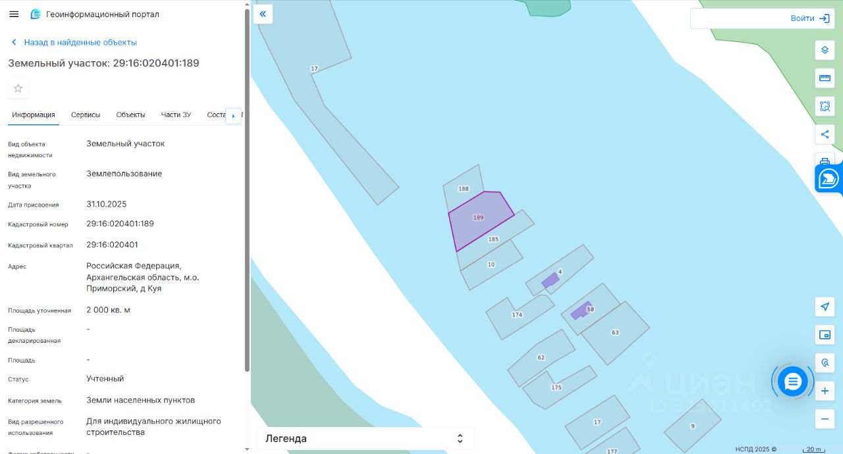This screenshot has width=843, height=454.
Task: Switch to the Сервисы tab
Action: tap(86, 114)
